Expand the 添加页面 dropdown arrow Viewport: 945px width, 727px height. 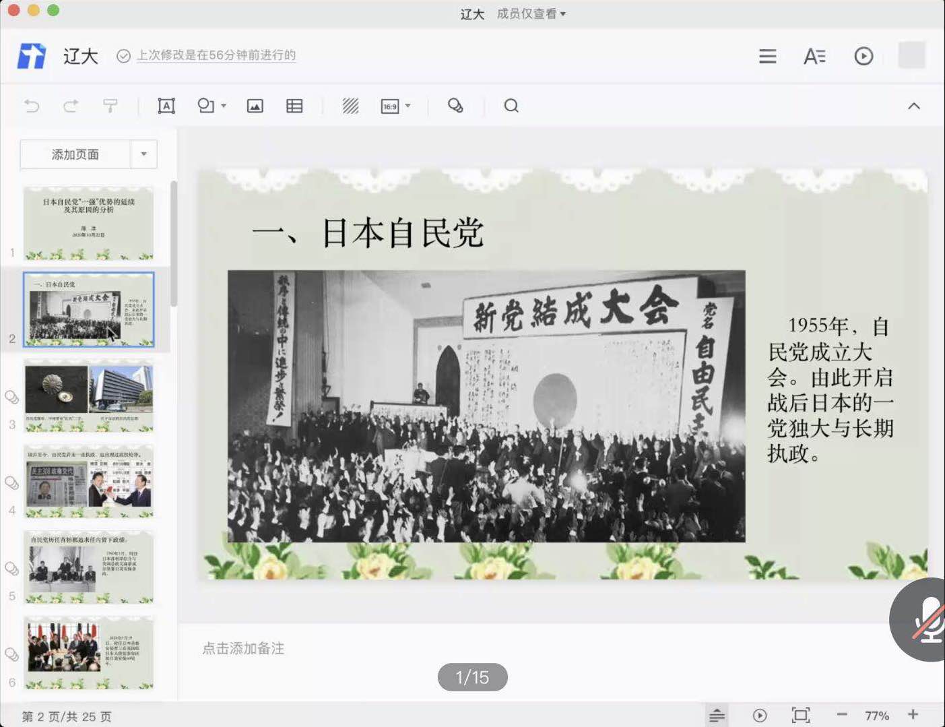click(143, 154)
